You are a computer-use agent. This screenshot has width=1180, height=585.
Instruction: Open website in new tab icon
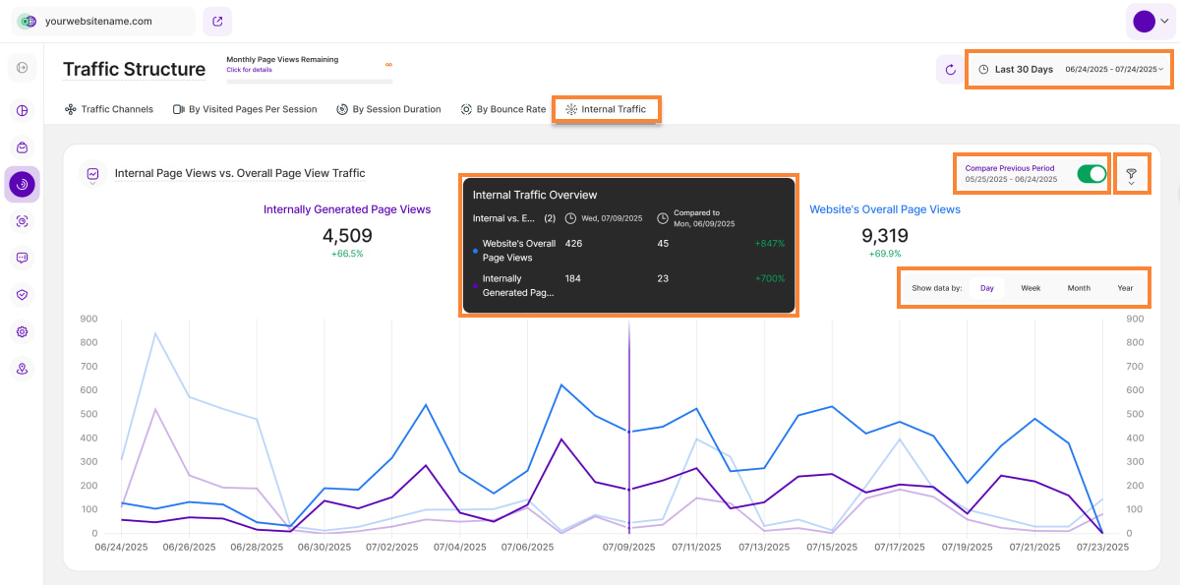217,21
